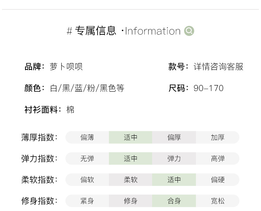Choose 高弹 elasticity option
This screenshot has height=211, width=261.
(x=217, y=159)
